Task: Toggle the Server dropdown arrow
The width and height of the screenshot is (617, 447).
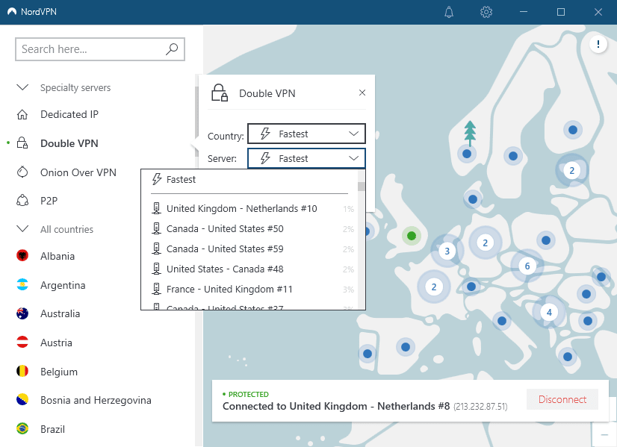Action: 354,158
